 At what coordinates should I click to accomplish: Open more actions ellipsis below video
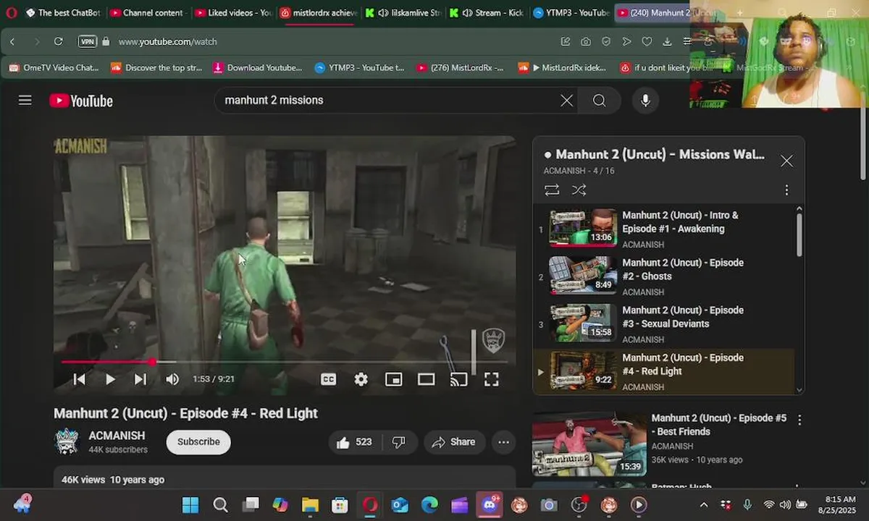(x=503, y=442)
